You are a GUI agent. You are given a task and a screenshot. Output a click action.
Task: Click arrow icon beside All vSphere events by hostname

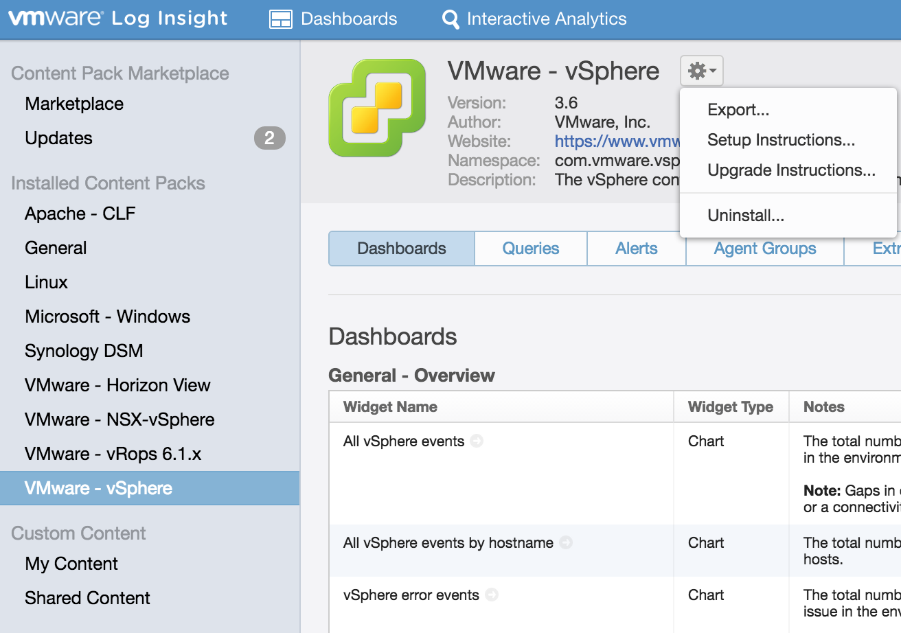pyautogui.click(x=566, y=543)
